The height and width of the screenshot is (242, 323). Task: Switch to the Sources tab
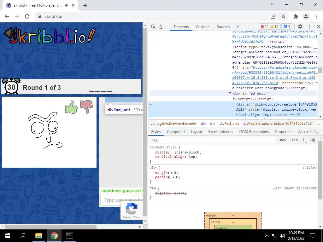[223, 27]
